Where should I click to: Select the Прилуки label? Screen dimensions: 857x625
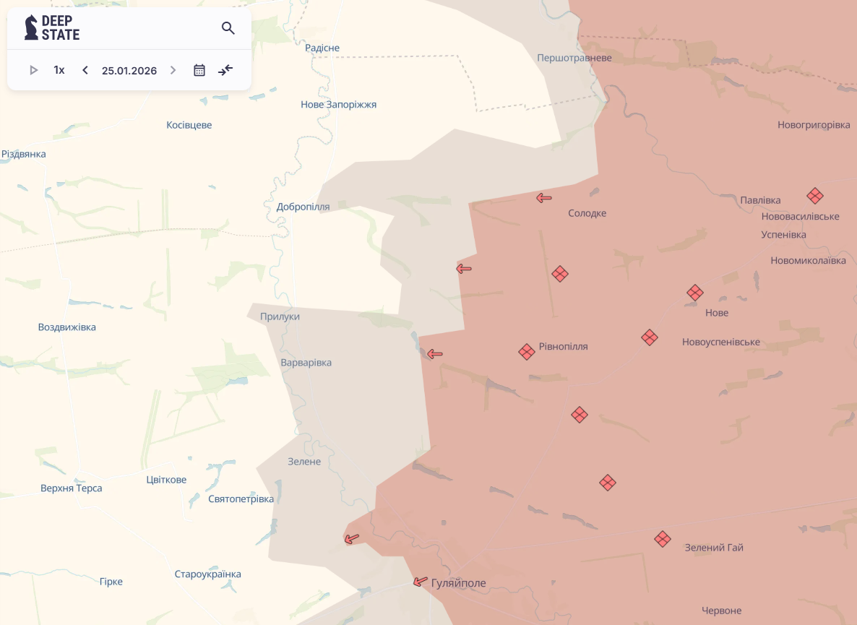(280, 317)
